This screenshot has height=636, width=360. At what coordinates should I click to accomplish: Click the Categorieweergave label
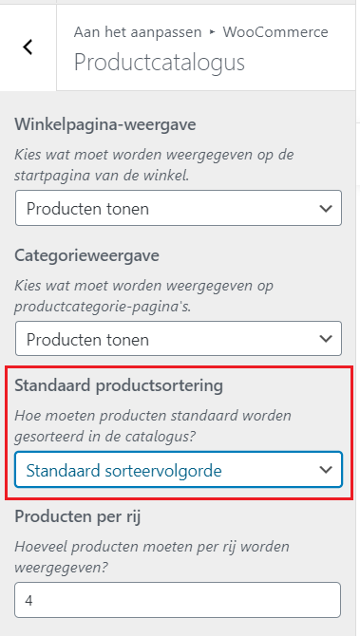[x=86, y=255]
